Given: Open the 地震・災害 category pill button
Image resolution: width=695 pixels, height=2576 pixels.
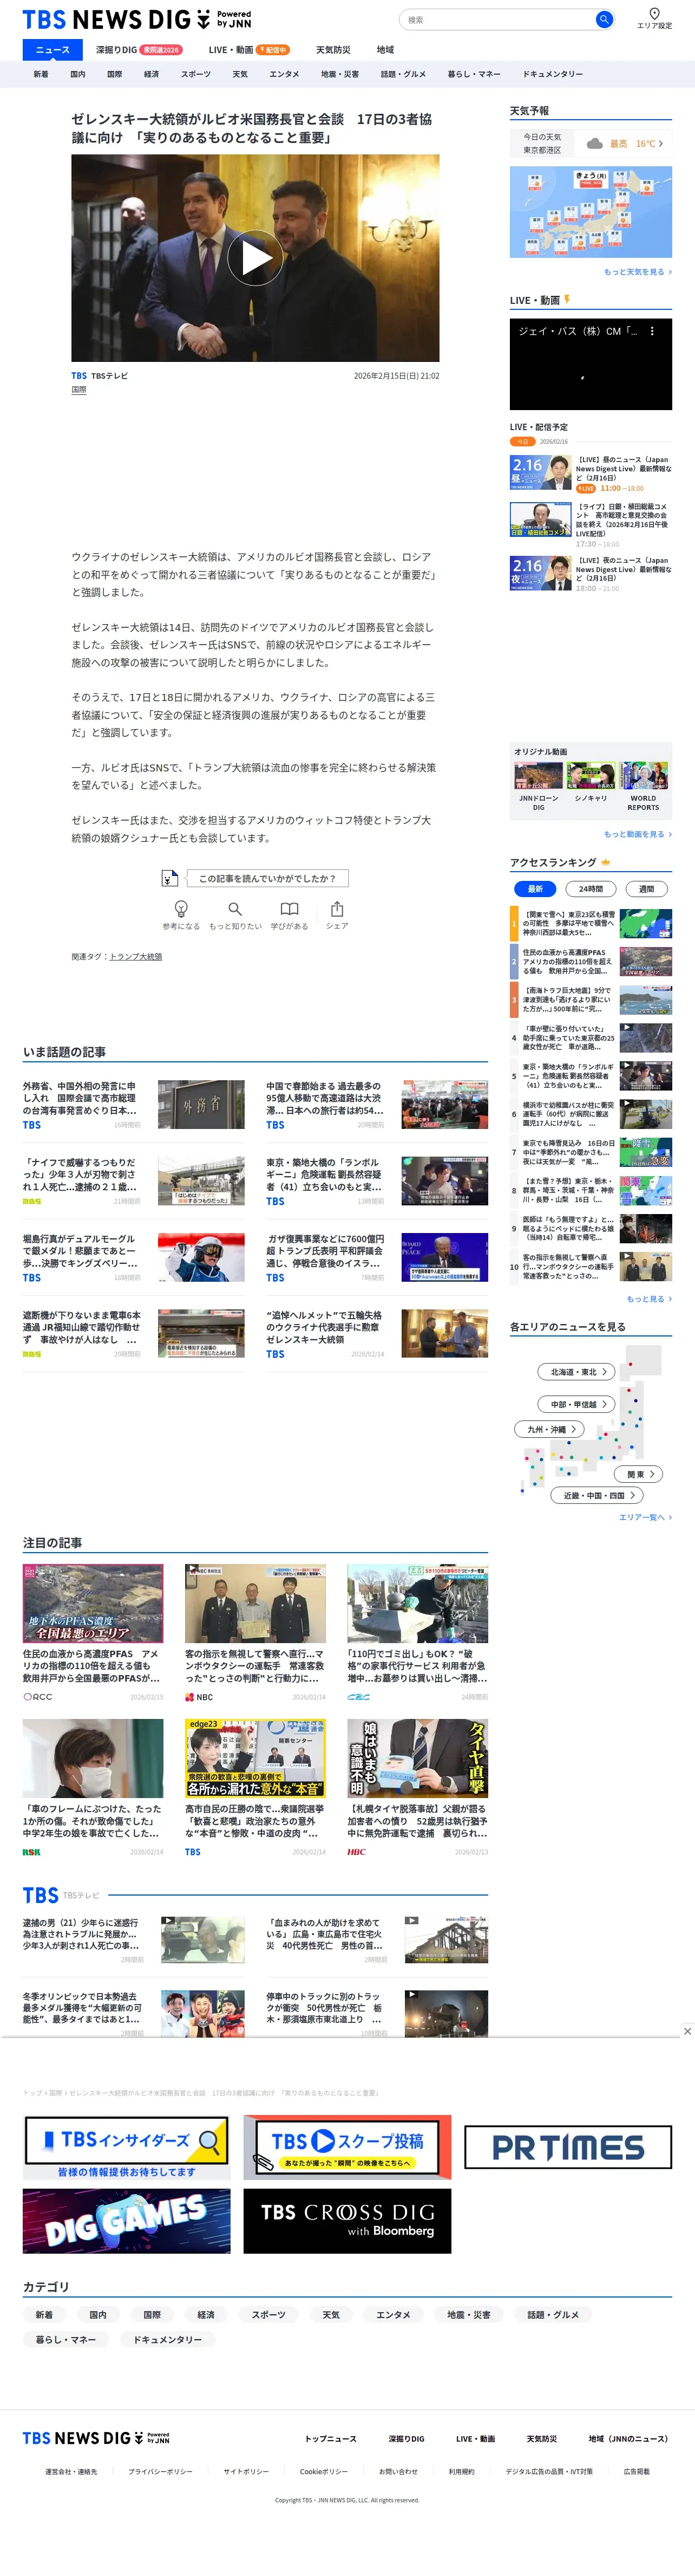Looking at the screenshot, I should pyautogui.click(x=468, y=2315).
